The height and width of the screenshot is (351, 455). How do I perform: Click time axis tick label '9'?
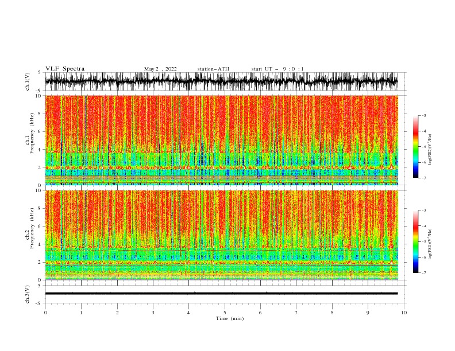368,313
